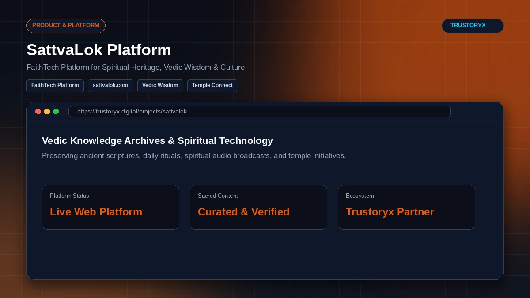Click the red close window dot
This screenshot has width=530, height=298.
coord(38,112)
